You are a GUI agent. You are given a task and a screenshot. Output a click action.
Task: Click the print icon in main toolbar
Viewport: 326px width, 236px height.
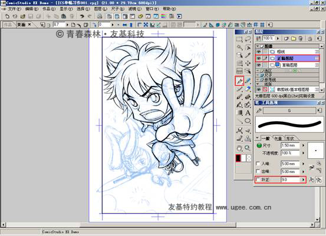tap(100, 16)
